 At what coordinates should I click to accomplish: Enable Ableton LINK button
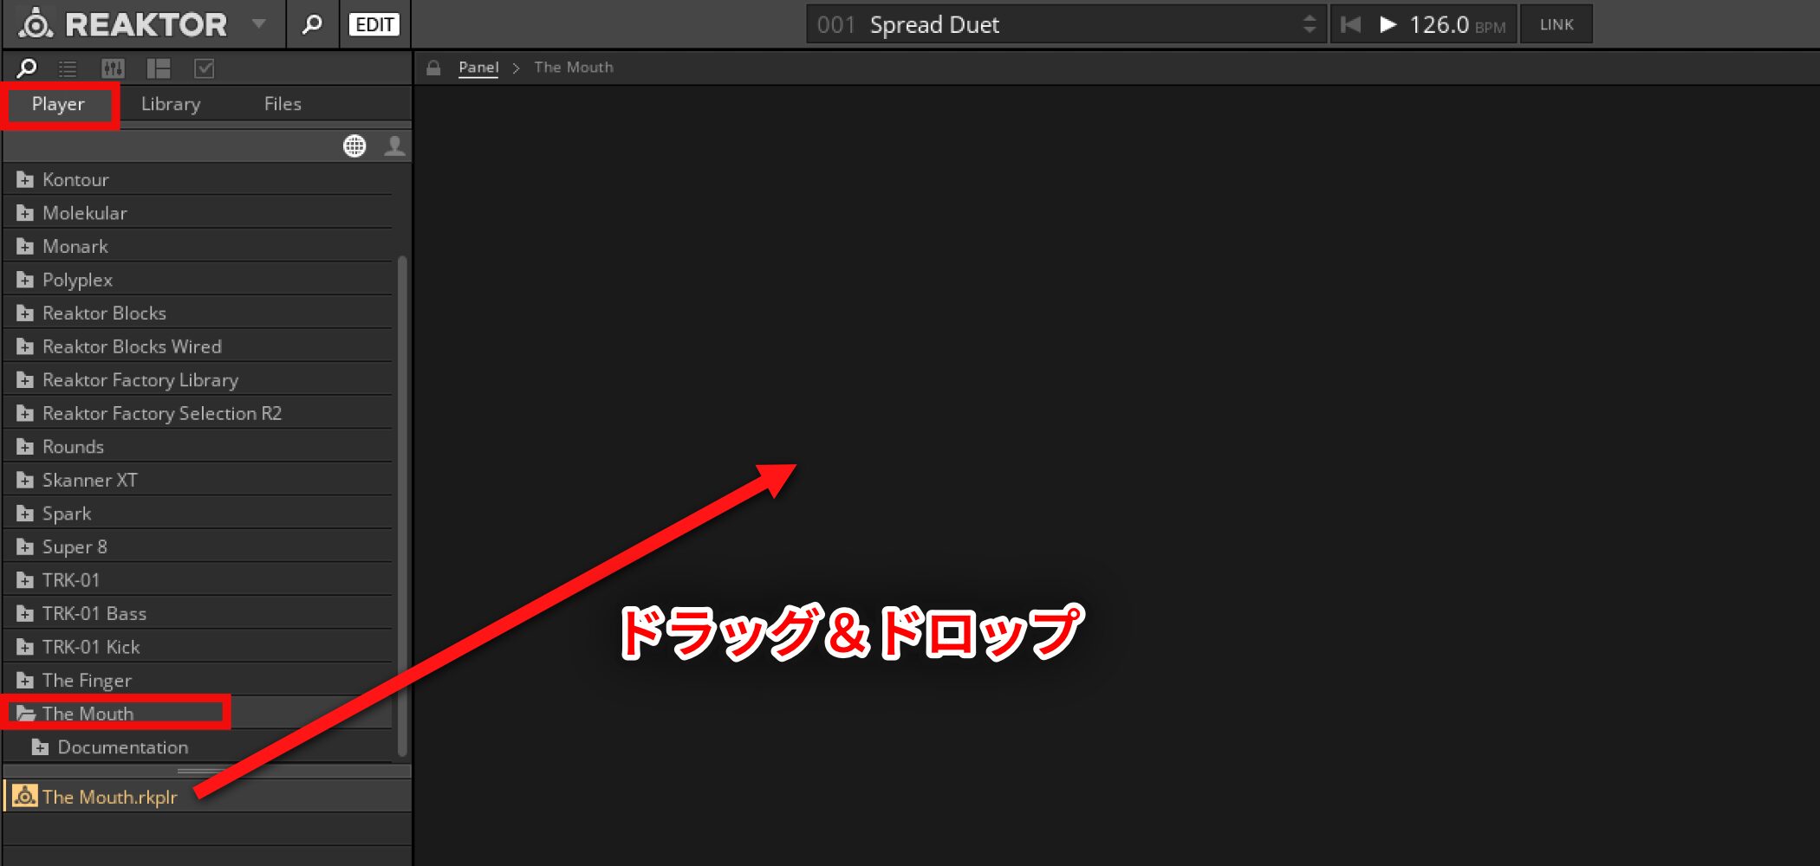[x=1557, y=24]
